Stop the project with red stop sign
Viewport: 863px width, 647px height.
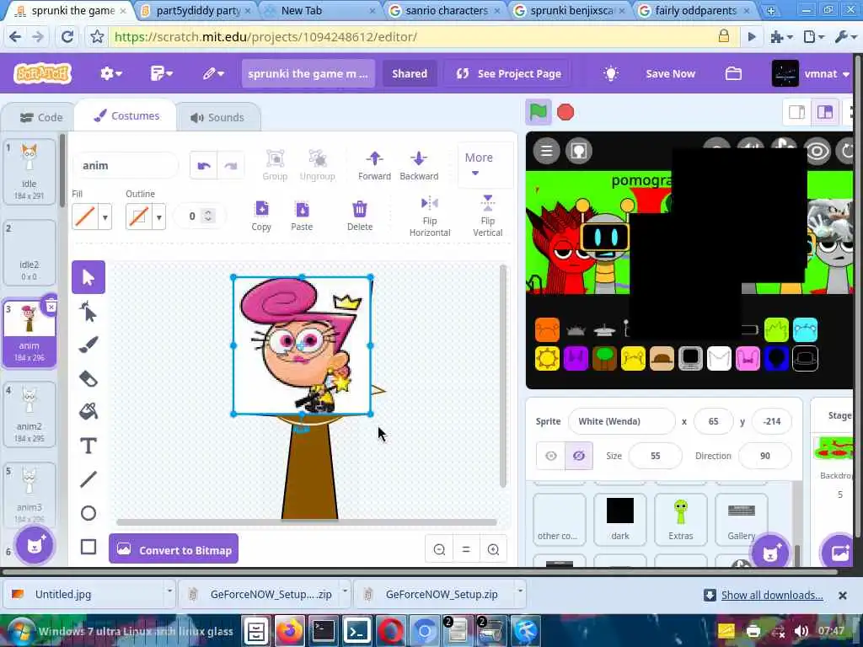click(566, 112)
